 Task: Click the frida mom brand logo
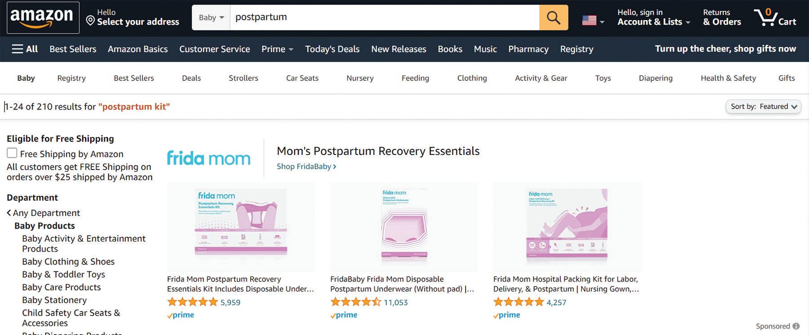coord(209,158)
